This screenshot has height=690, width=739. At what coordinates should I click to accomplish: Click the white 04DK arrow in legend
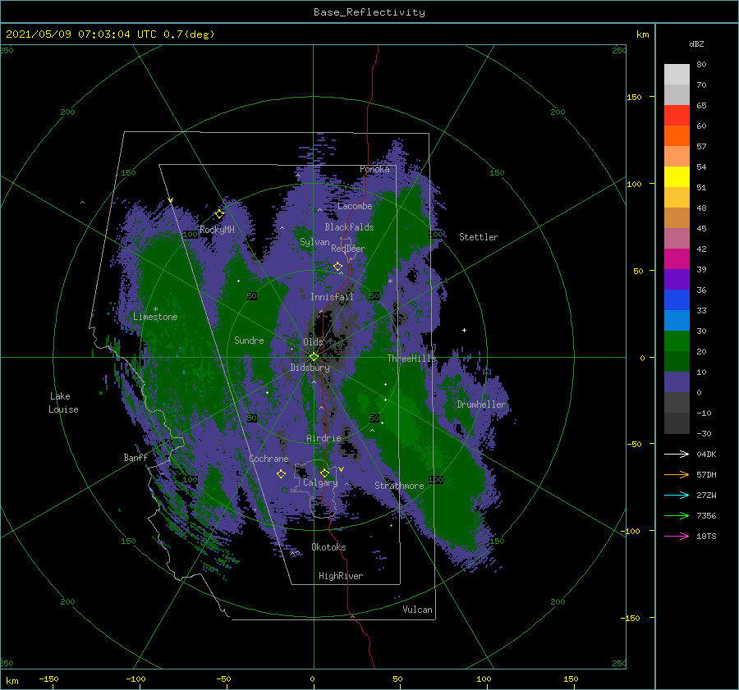677,454
